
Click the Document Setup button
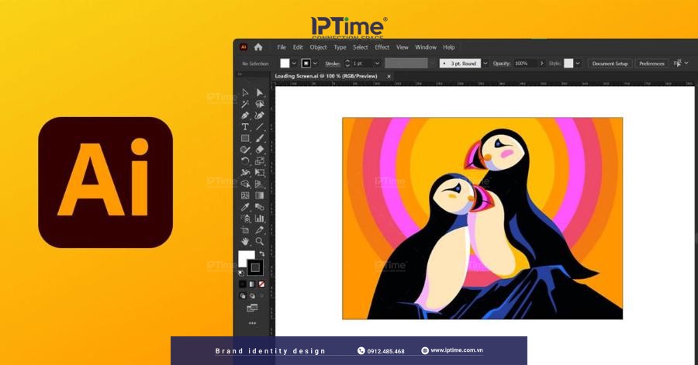610,64
